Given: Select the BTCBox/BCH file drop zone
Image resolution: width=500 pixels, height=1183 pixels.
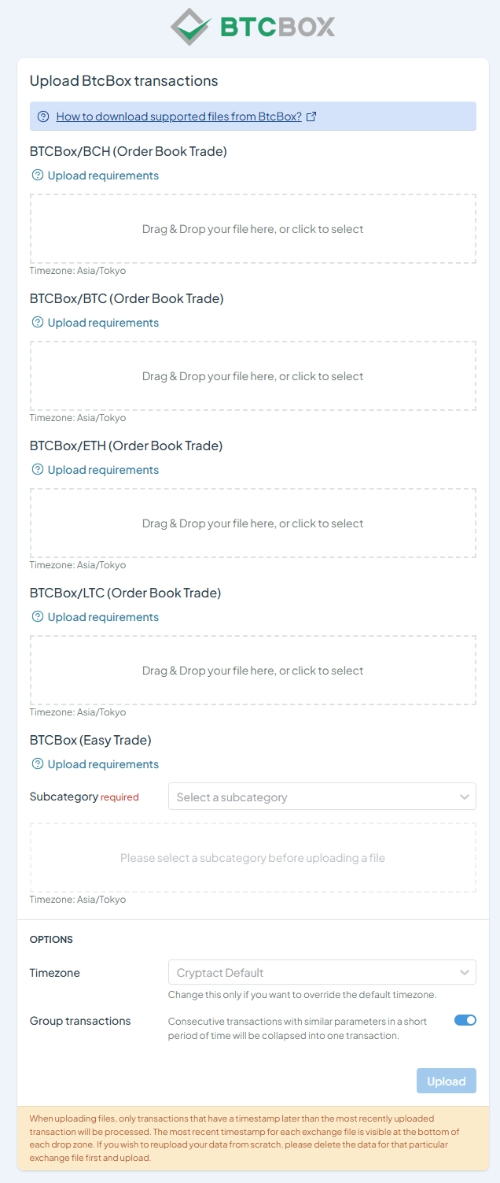Looking at the screenshot, I should (253, 229).
